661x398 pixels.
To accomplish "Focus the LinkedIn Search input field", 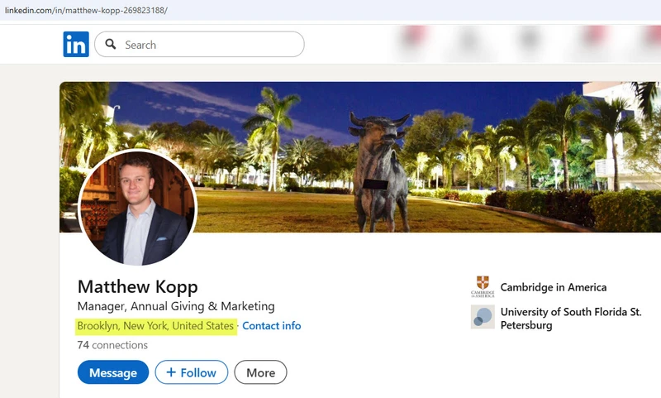I will point(199,45).
